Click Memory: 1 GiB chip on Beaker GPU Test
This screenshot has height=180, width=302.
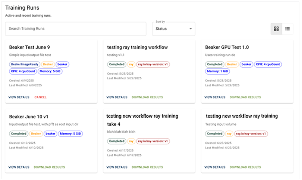click(x=218, y=71)
